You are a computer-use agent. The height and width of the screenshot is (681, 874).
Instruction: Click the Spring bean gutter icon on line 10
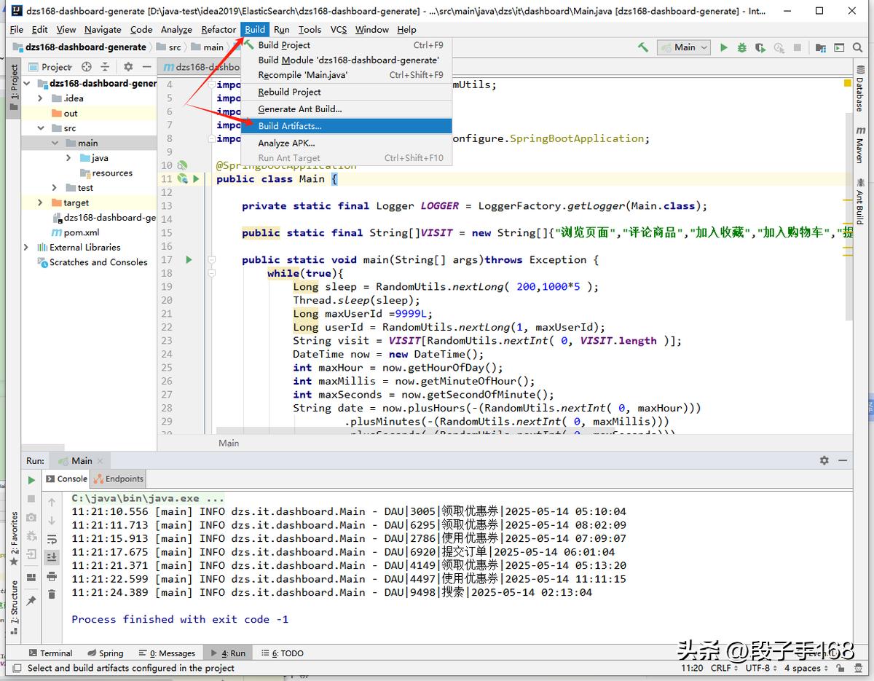click(182, 165)
